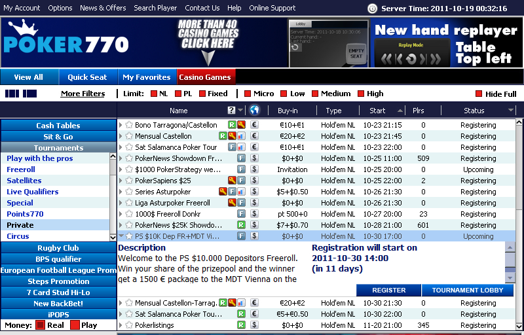Select the Cash Tables section

point(58,126)
